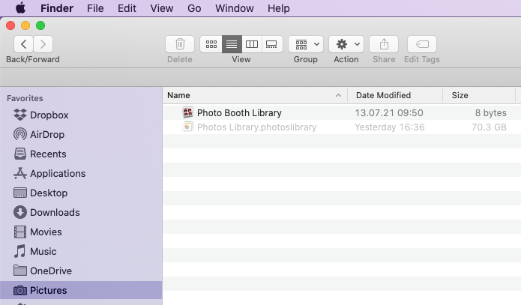Open the Finder menu
Screen dimensions: 521x305
coord(57,8)
